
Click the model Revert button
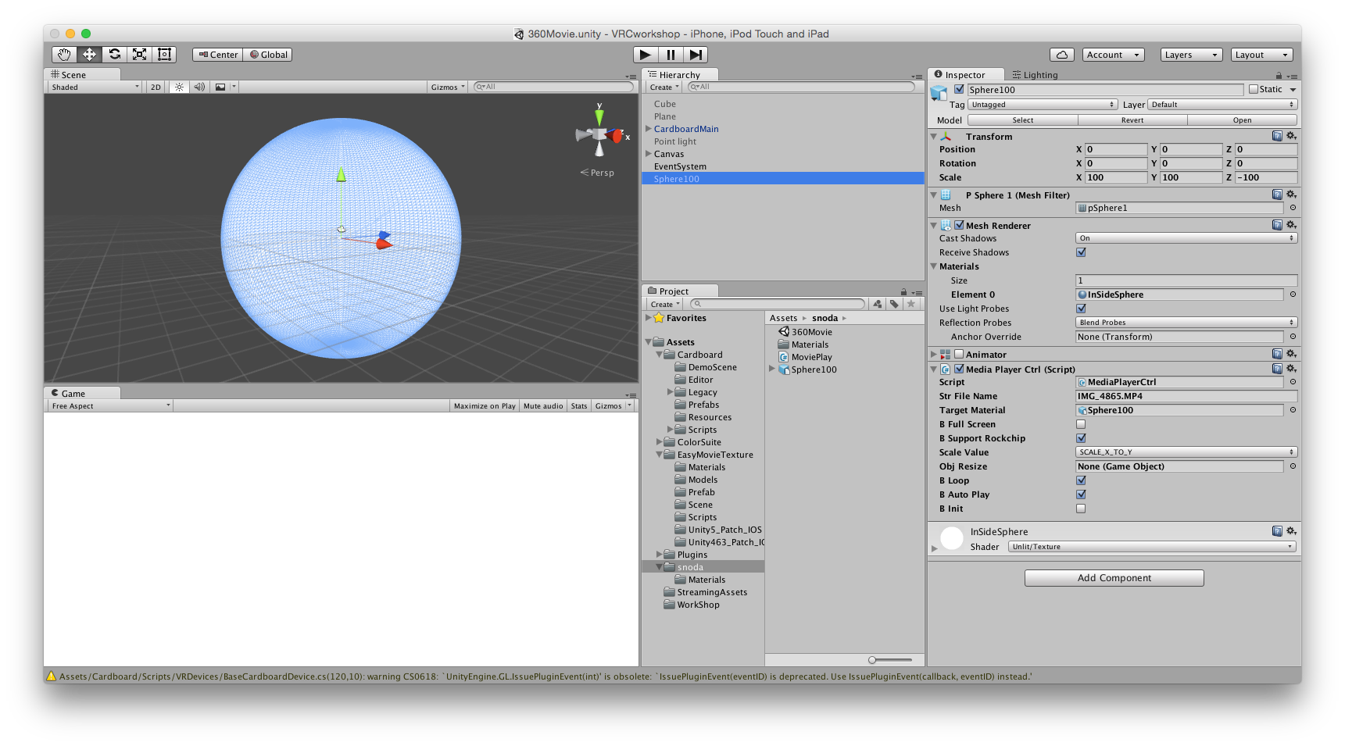1132,120
